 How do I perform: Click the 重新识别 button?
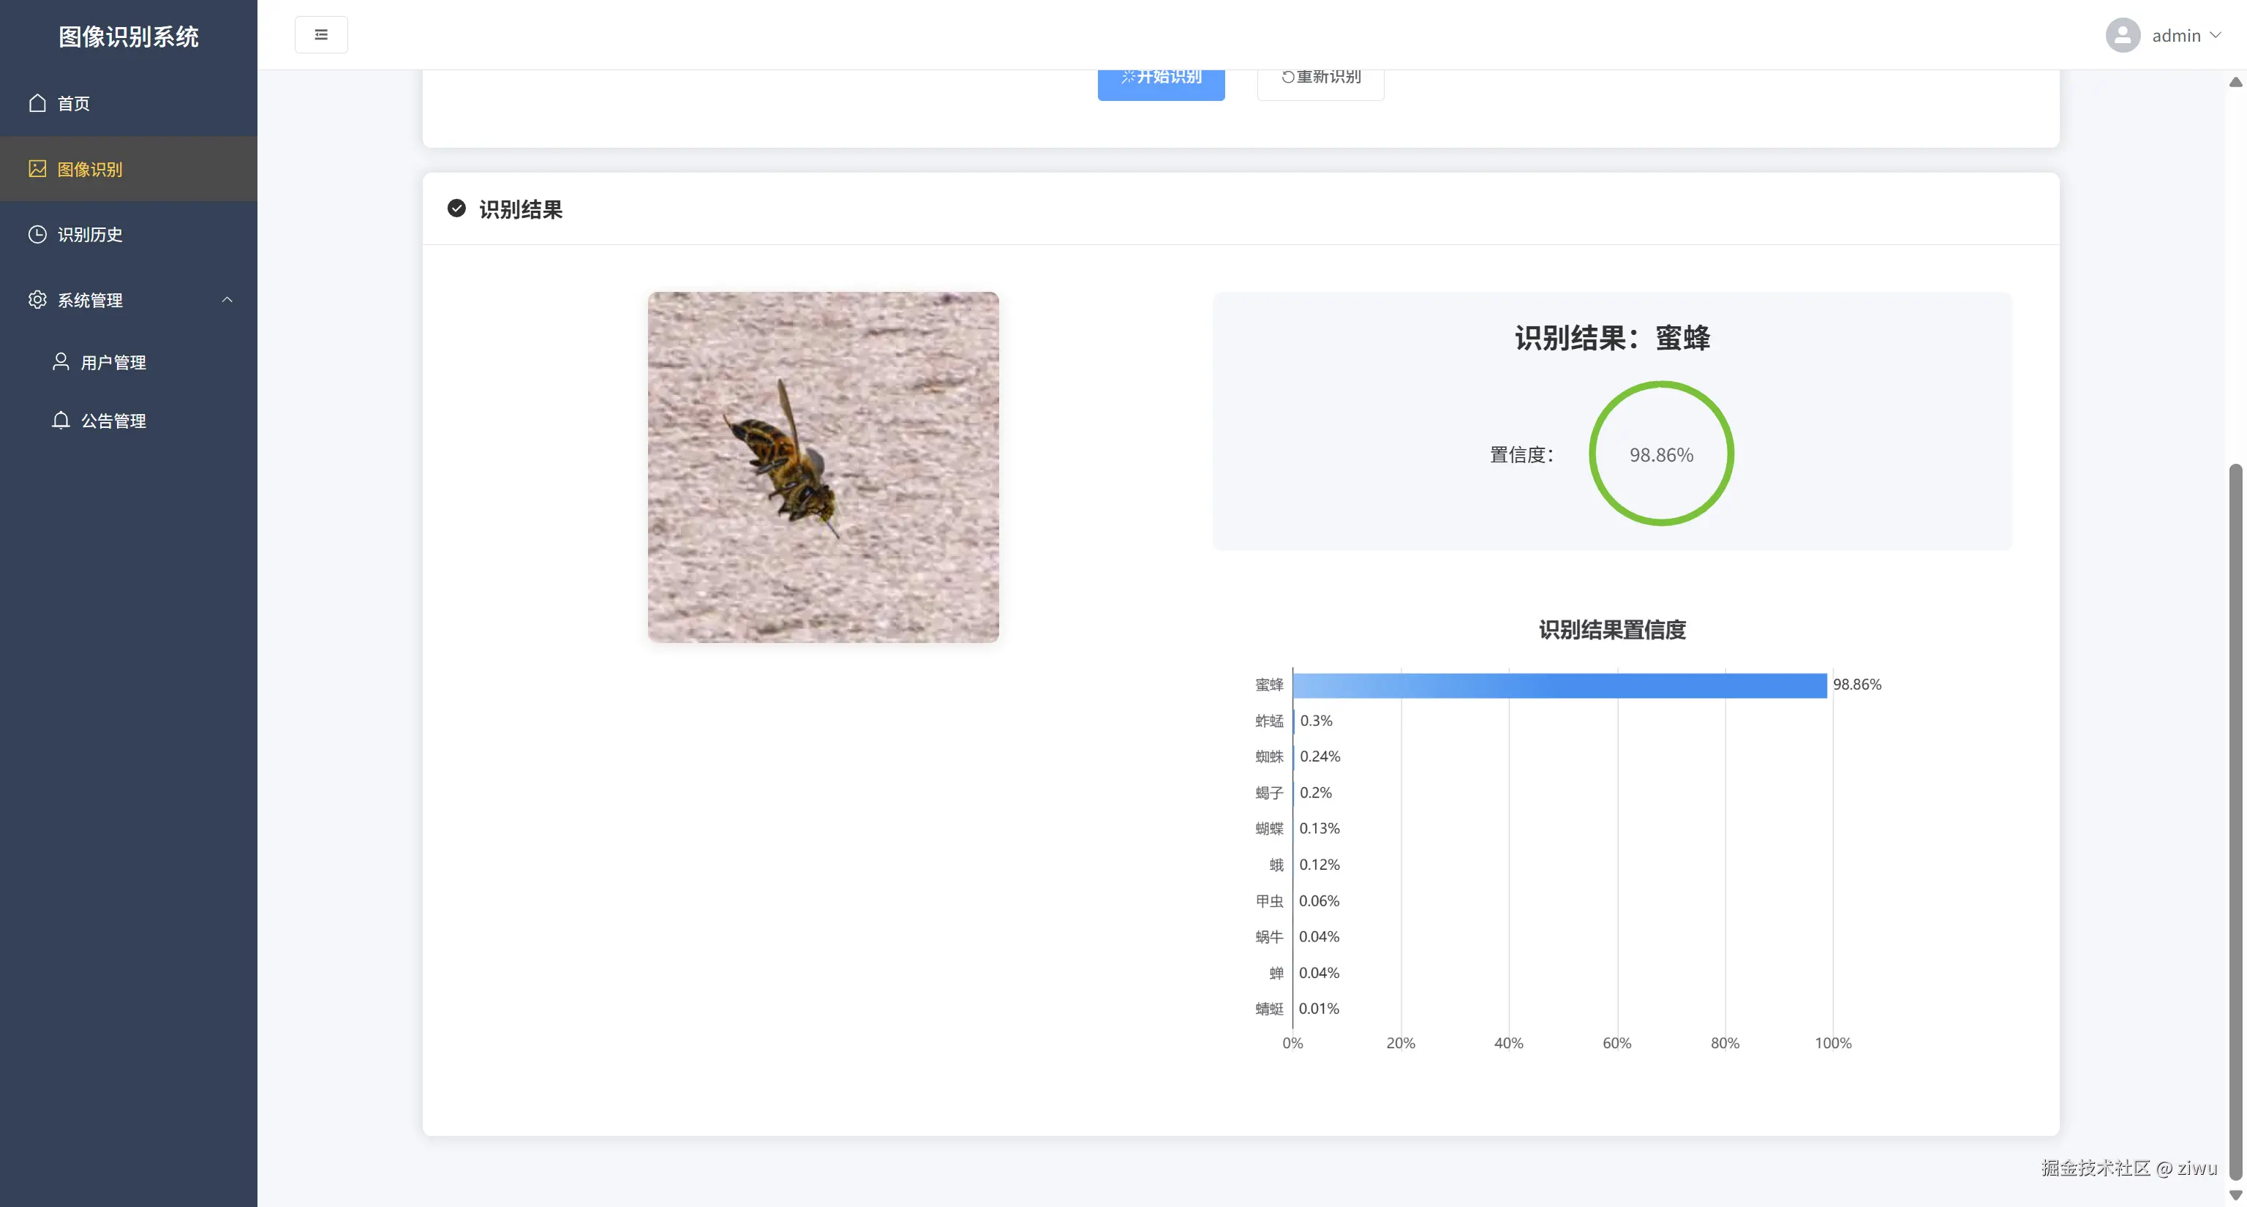click(1320, 76)
